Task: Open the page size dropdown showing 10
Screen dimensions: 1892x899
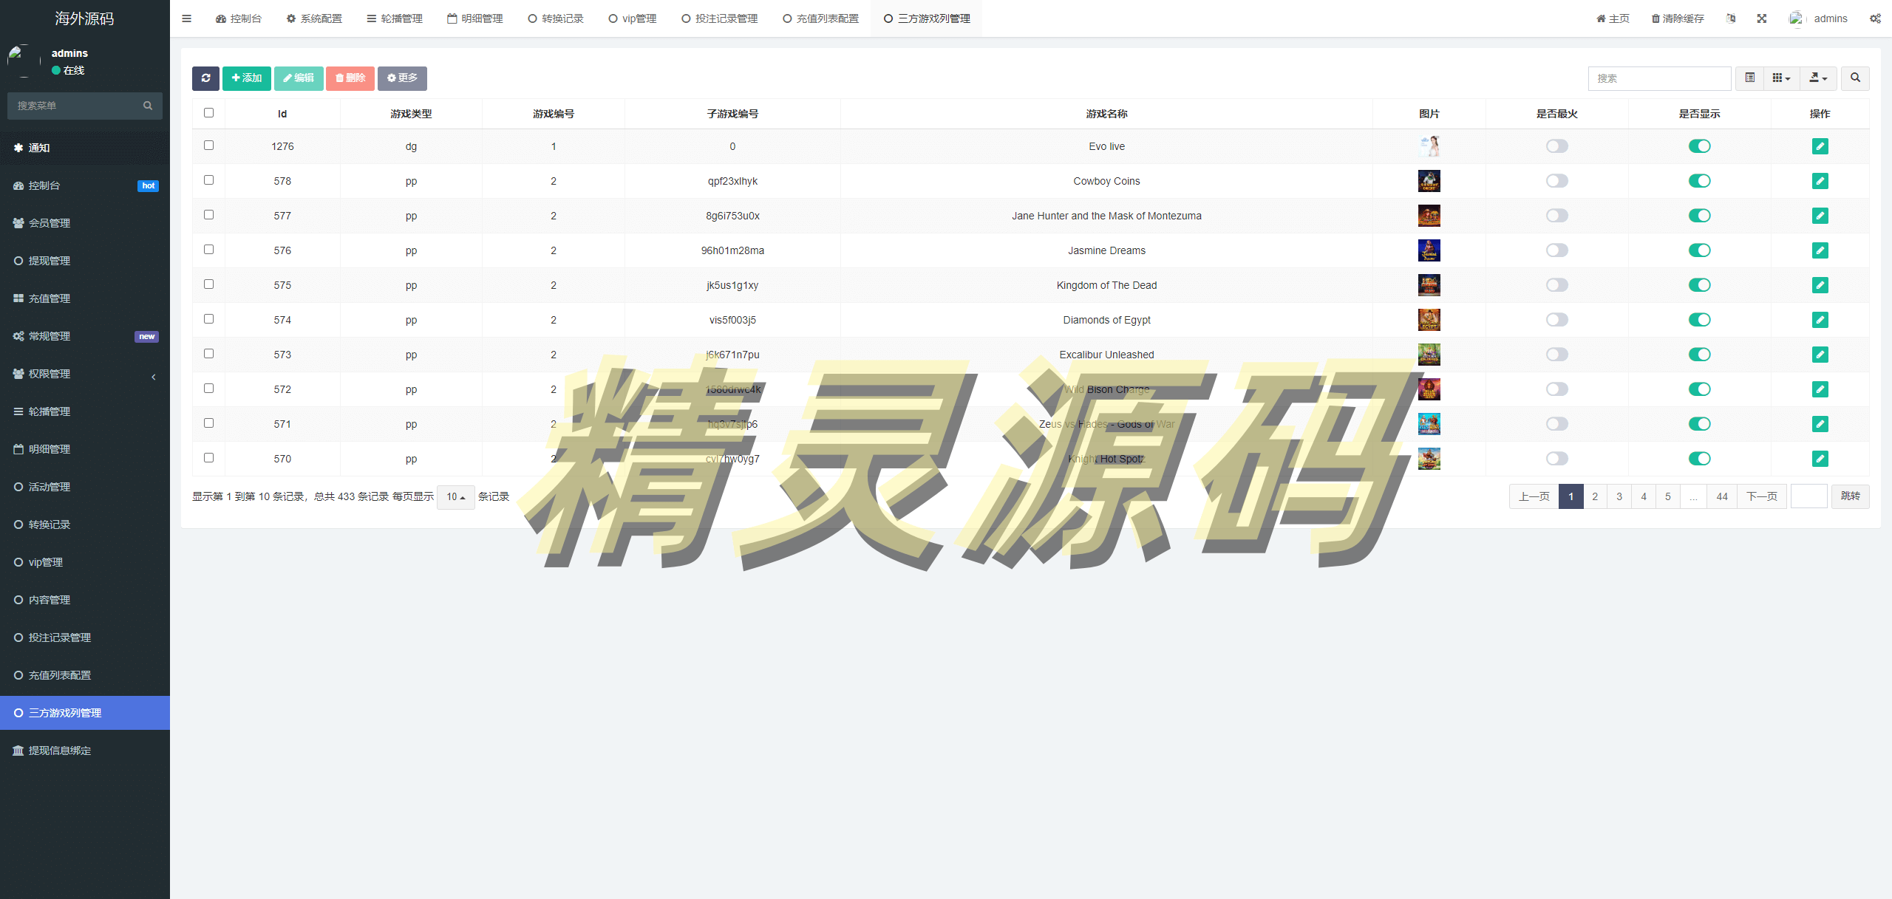Action: [x=455, y=497]
